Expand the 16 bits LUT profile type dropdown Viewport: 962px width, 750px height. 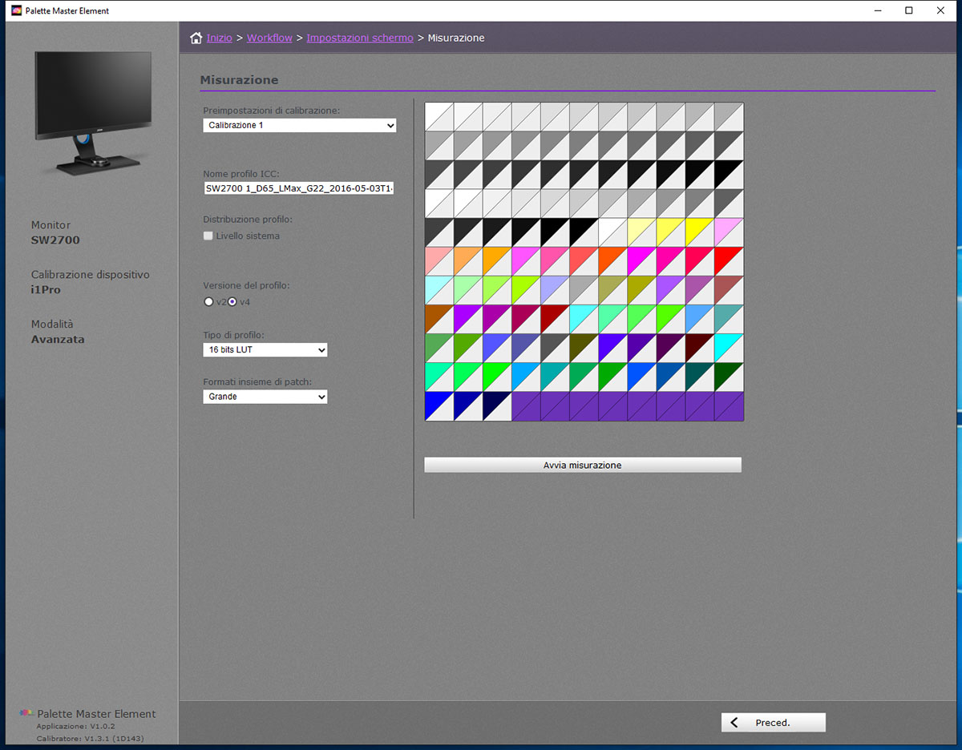click(265, 350)
